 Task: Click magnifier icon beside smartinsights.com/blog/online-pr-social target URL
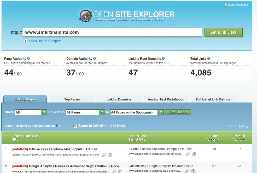click(188, 154)
